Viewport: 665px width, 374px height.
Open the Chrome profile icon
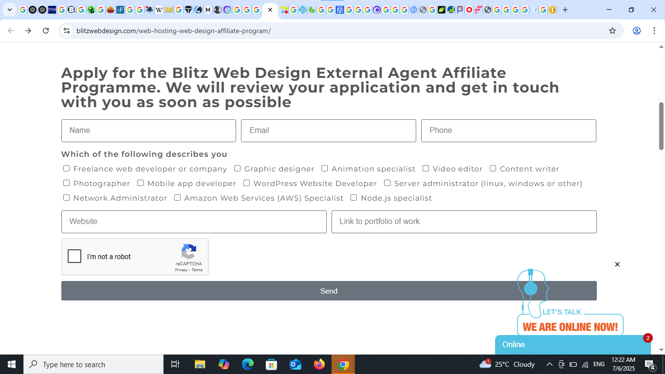tap(637, 31)
